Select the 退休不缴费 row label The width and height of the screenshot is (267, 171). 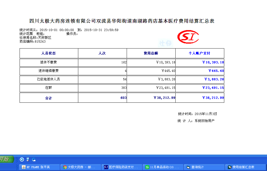point(48,62)
